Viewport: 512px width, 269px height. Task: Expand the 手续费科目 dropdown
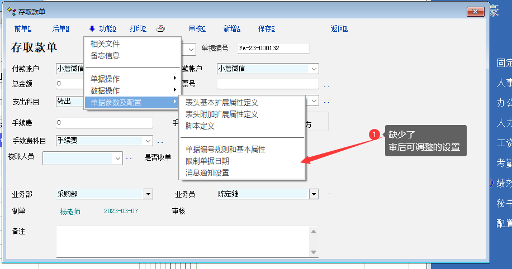point(148,141)
